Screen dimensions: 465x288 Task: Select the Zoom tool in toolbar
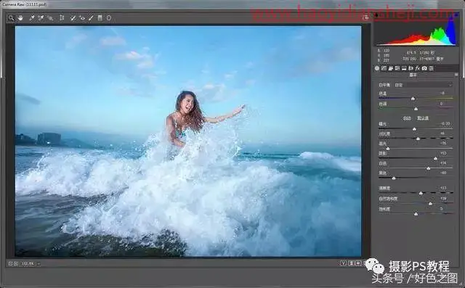pyautogui.click(x=11, y=18)
